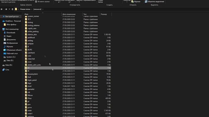Image resolution: width=209 pixels, height=117 pixels.
Task: Go forward with the Forward arrow
Action: [6, 9]
